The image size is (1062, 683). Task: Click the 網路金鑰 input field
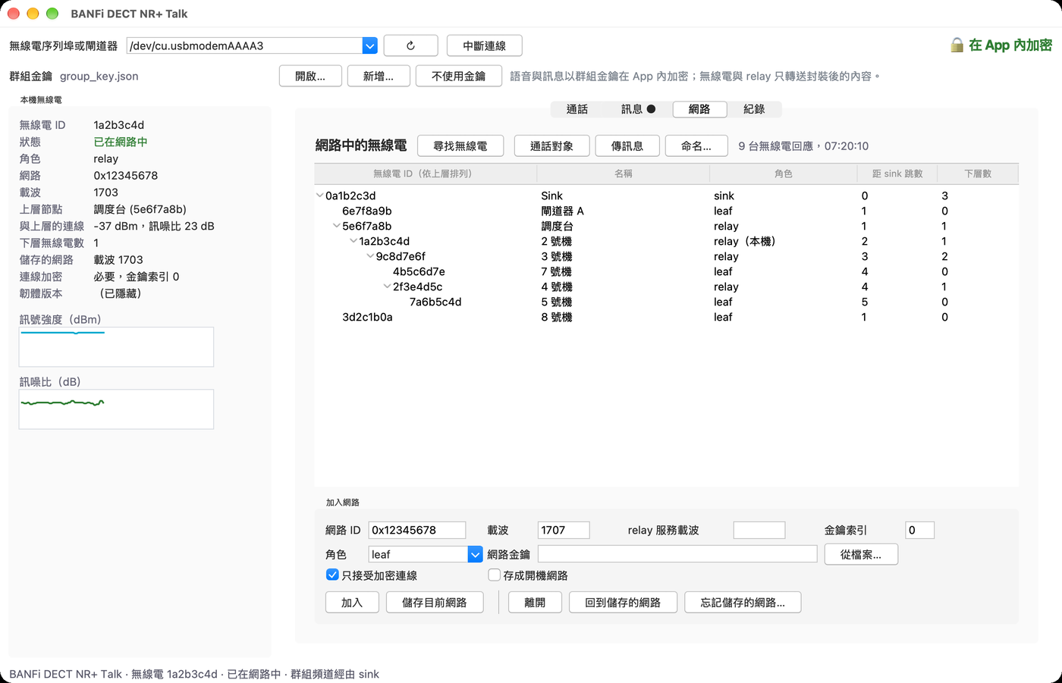(677, 554)
